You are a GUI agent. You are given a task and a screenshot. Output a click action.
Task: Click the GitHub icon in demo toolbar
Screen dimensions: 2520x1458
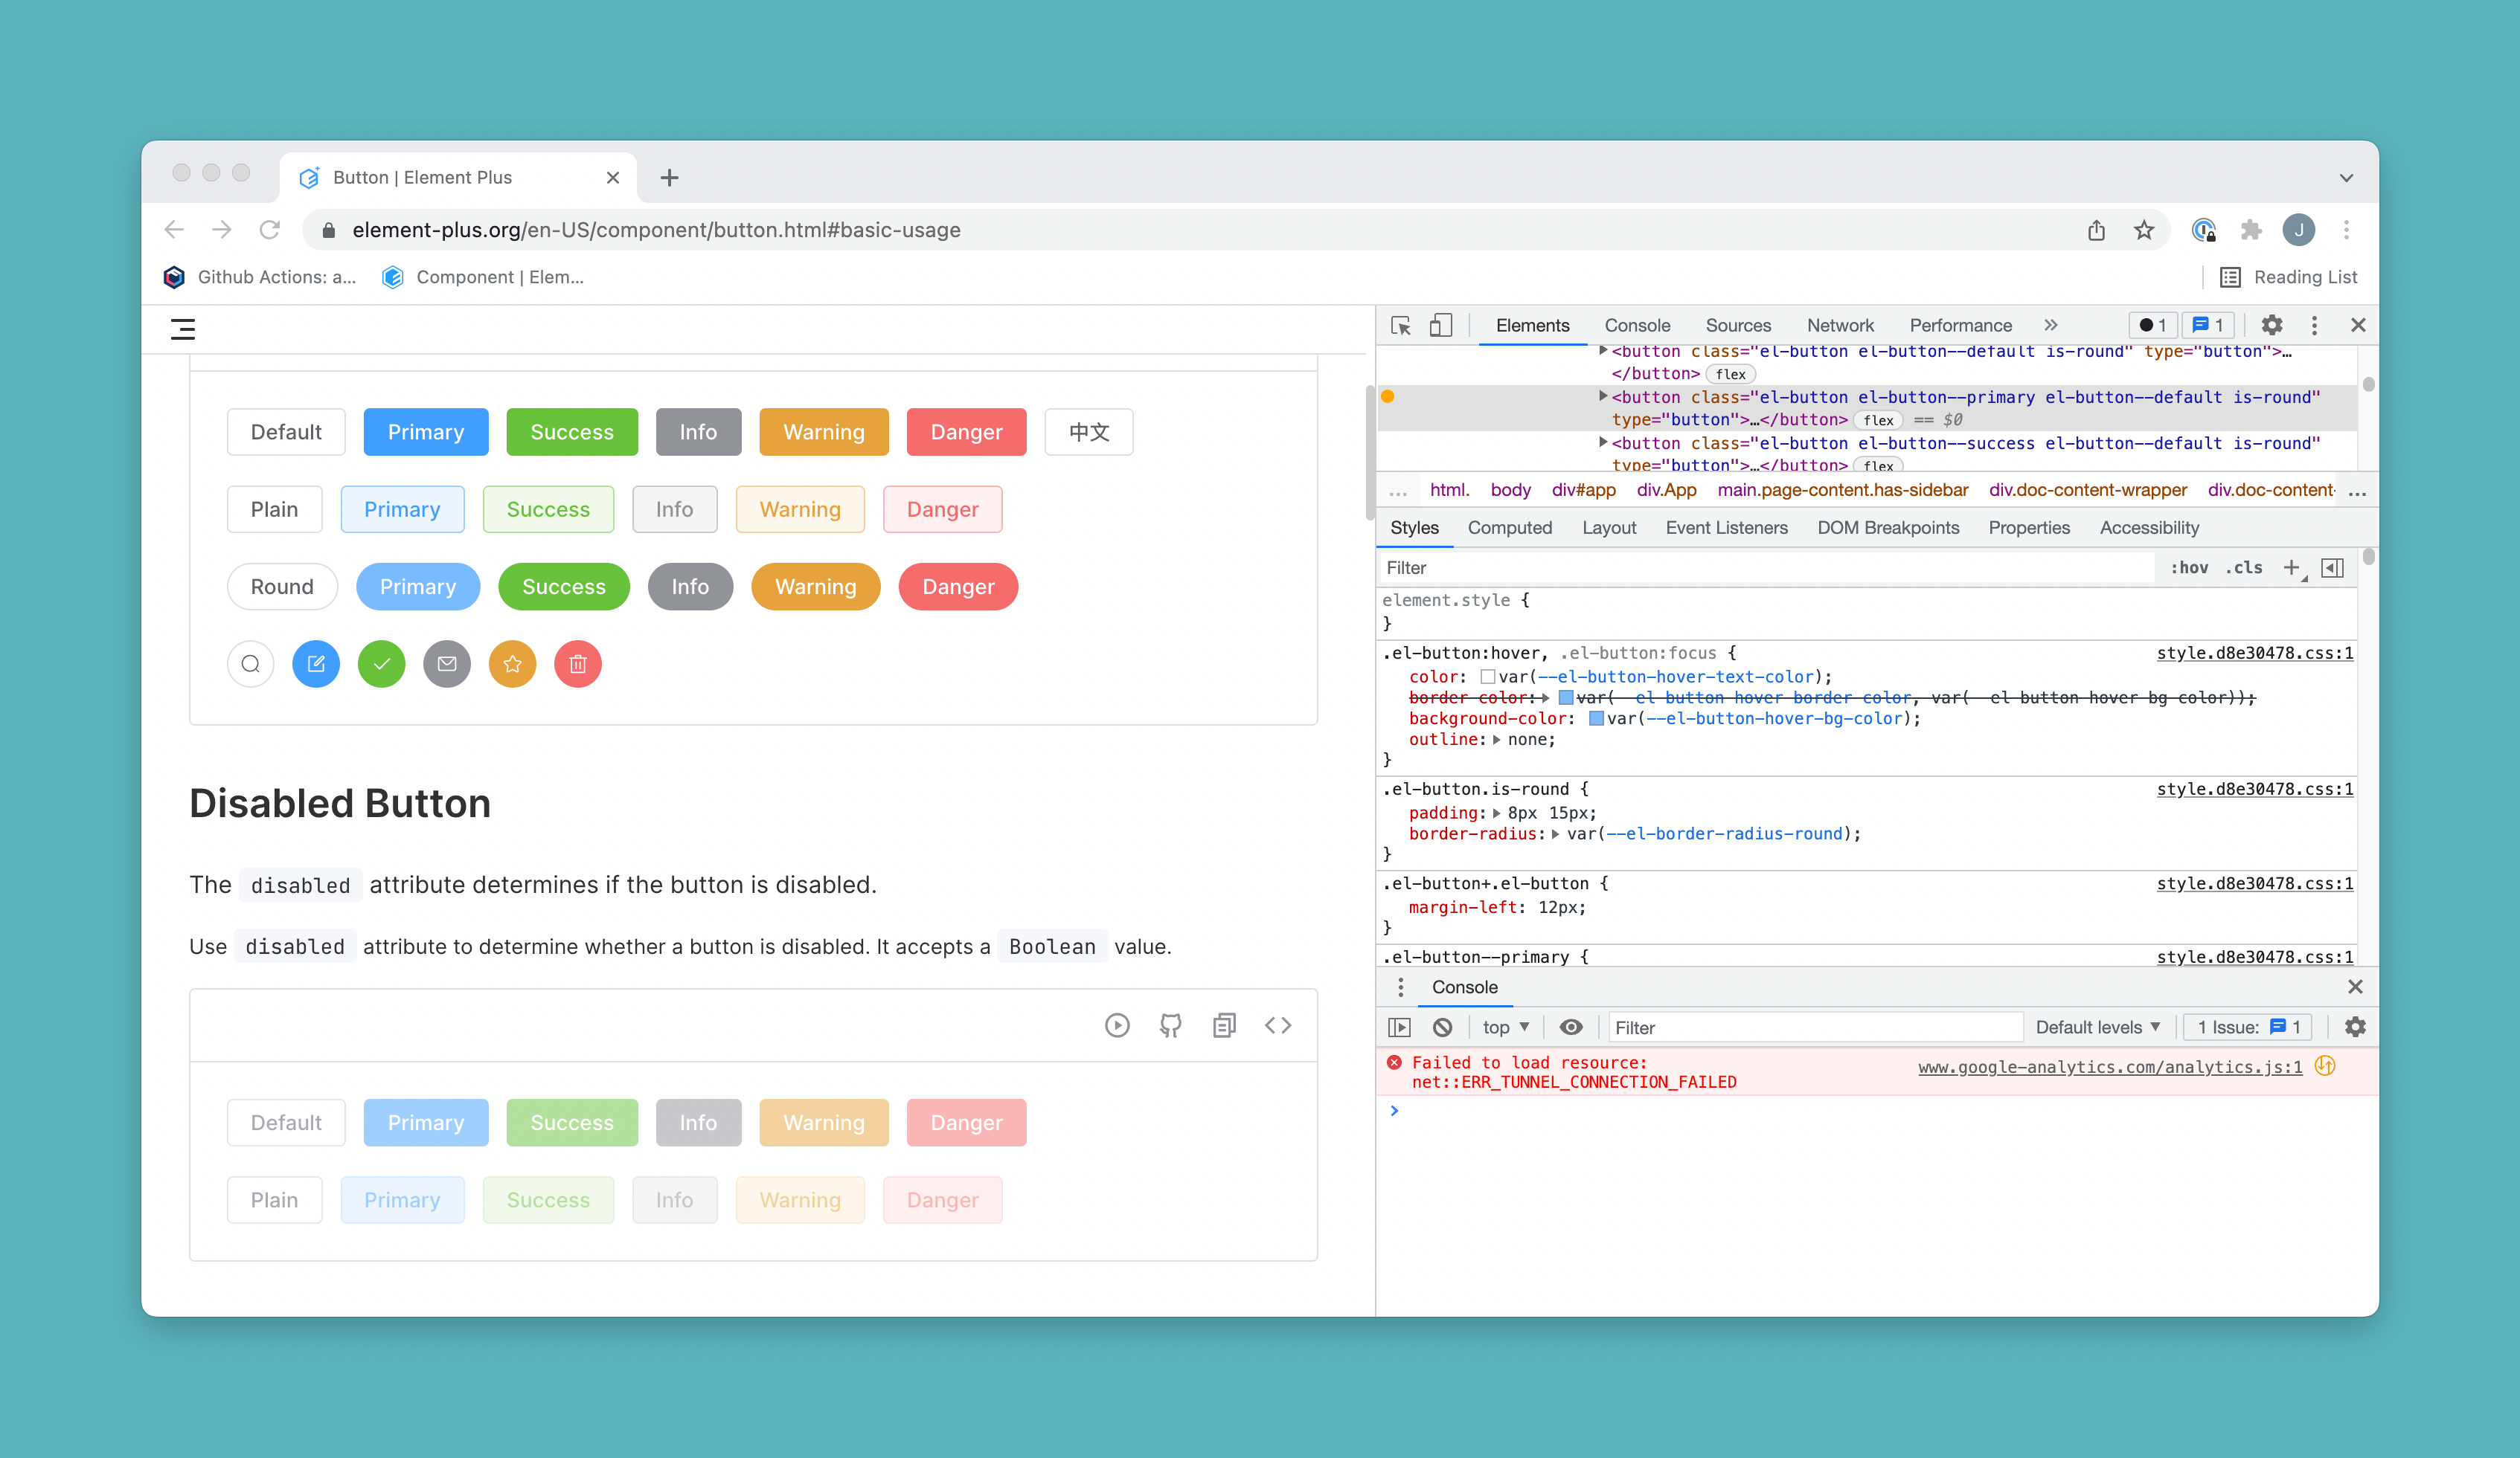[1170, 1025]
